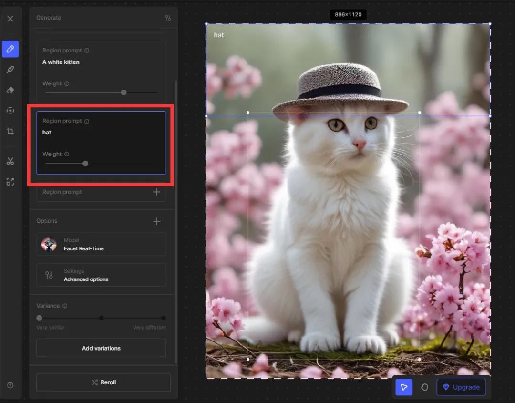The height and width of the screenshot is (403, 515).
Task: Select the crop tool
Action: click(10, 131)
